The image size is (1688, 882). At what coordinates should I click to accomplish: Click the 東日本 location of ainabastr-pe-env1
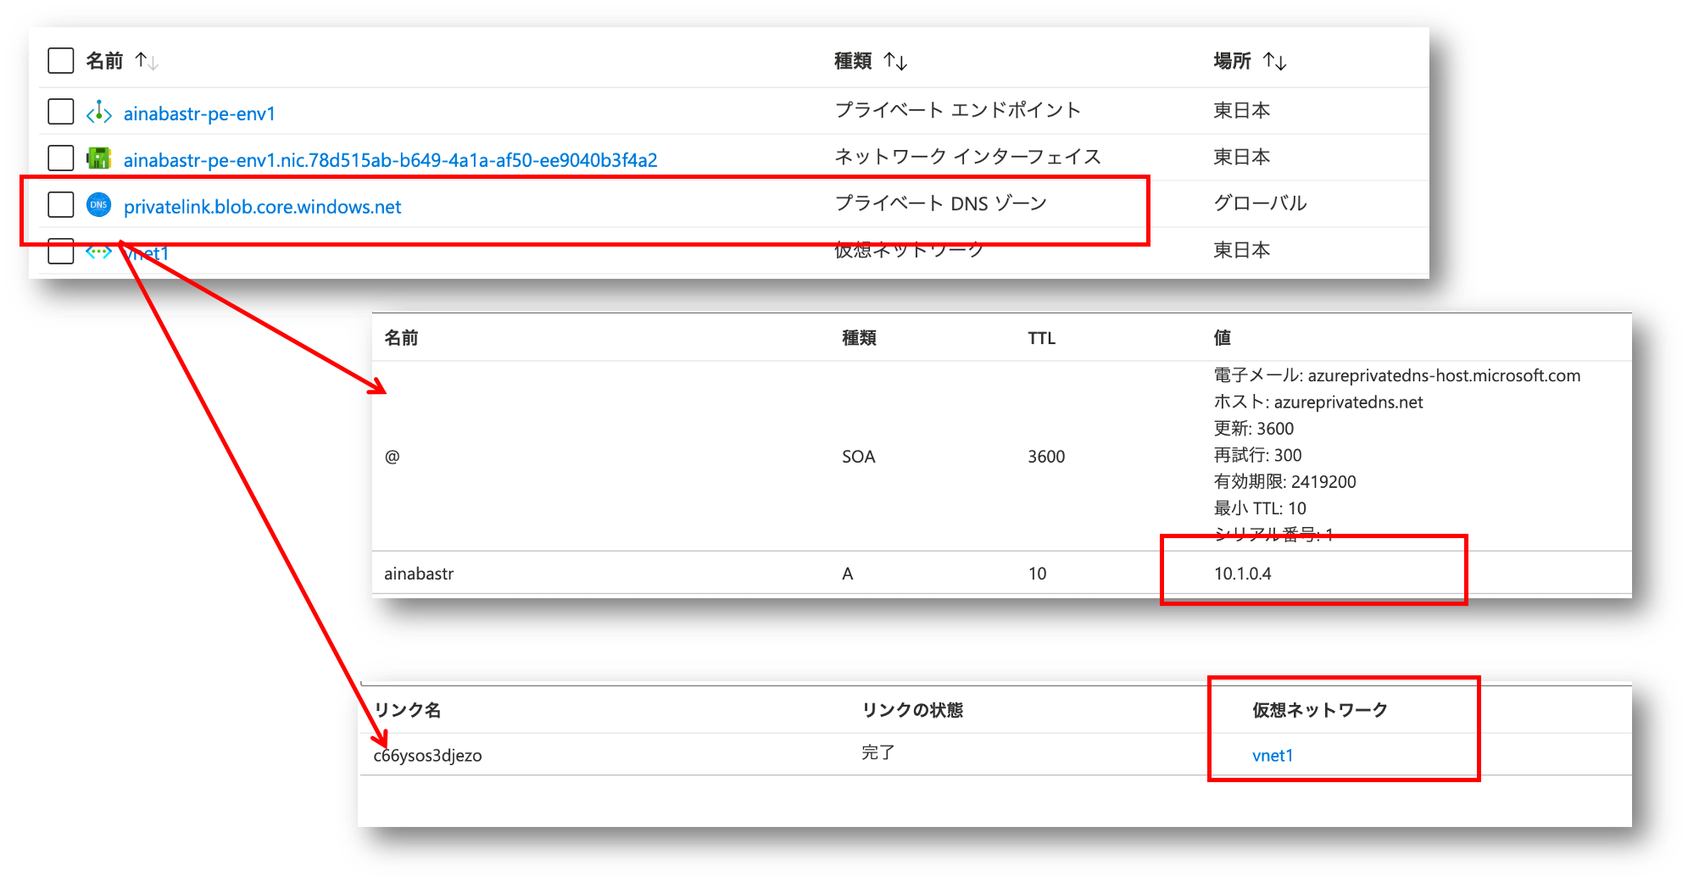tap(1241, 110)
